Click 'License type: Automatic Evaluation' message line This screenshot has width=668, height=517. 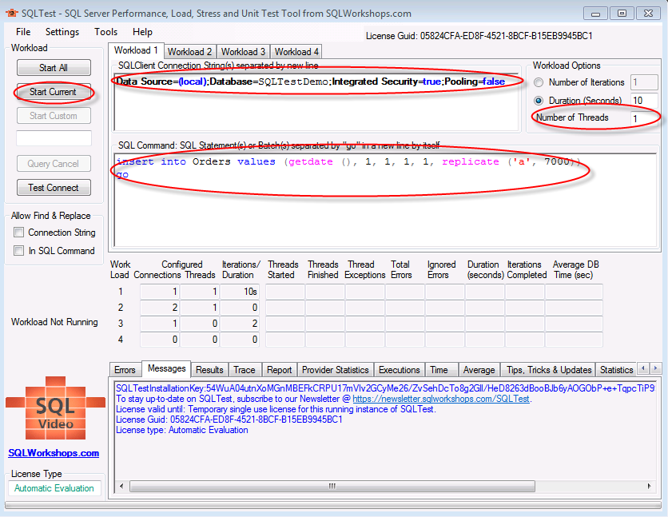(x=182, y=430)
